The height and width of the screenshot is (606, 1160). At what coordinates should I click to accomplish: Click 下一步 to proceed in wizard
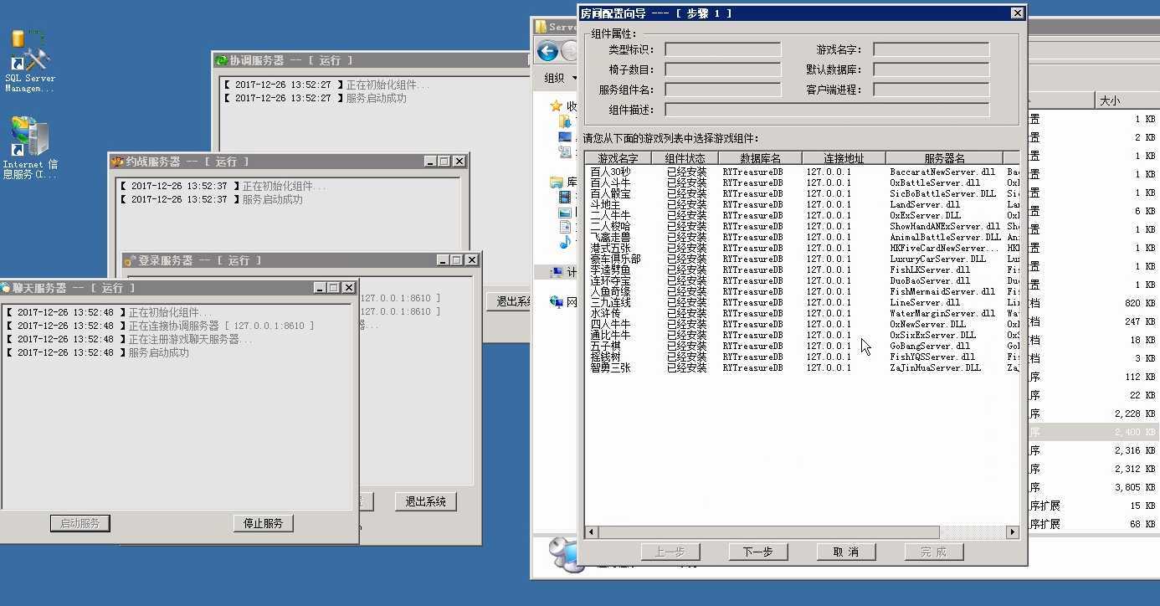757,552
